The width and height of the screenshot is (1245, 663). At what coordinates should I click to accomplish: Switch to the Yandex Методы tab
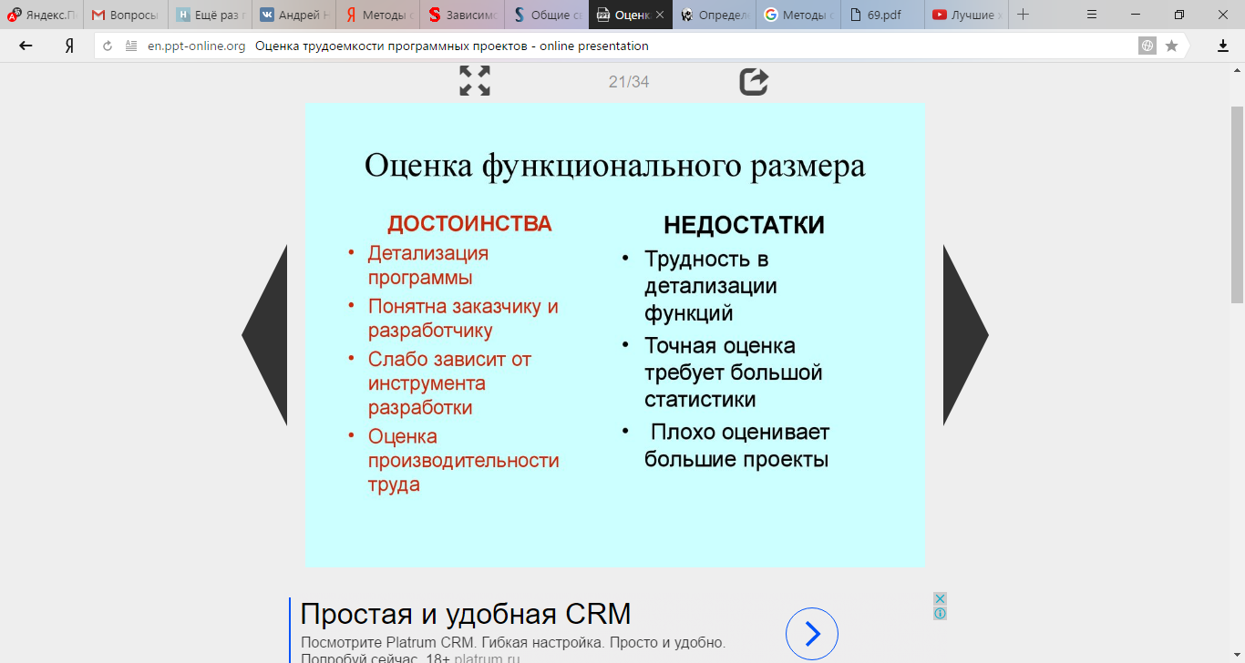[x=378, y=15]
